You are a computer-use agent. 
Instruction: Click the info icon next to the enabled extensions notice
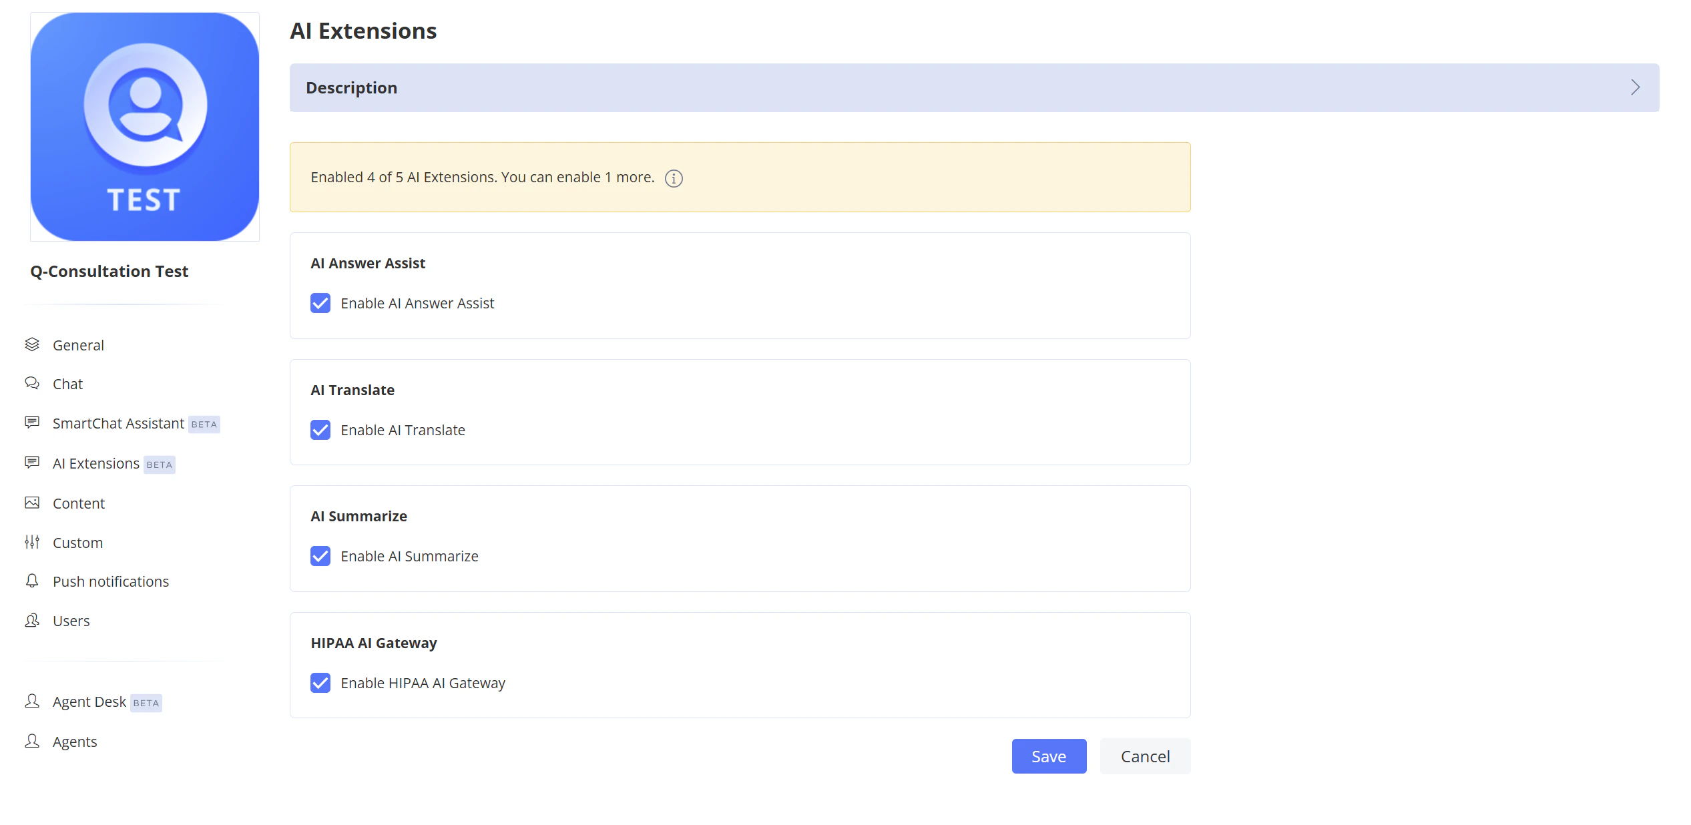(x=674, y=178)
